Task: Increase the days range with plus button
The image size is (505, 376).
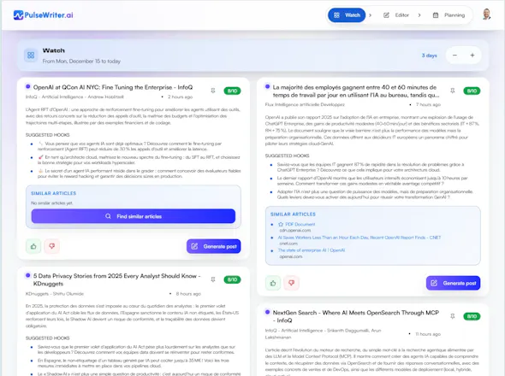Action: tap(472, 56)
